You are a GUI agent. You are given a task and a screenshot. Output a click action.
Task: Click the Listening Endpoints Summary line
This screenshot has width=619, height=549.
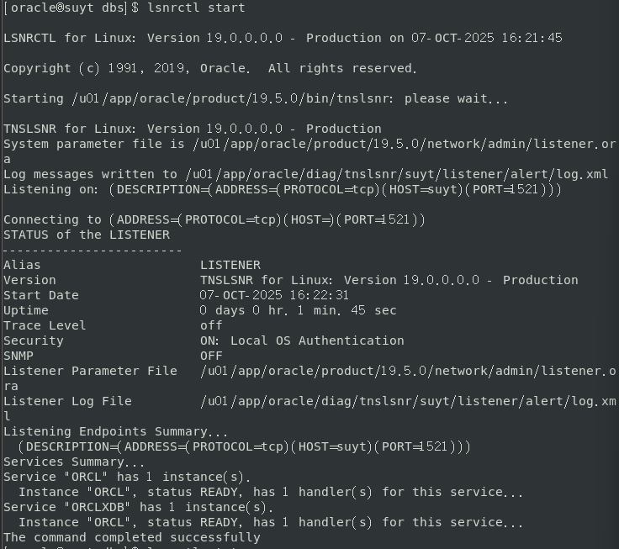click(x=116, y=431)
